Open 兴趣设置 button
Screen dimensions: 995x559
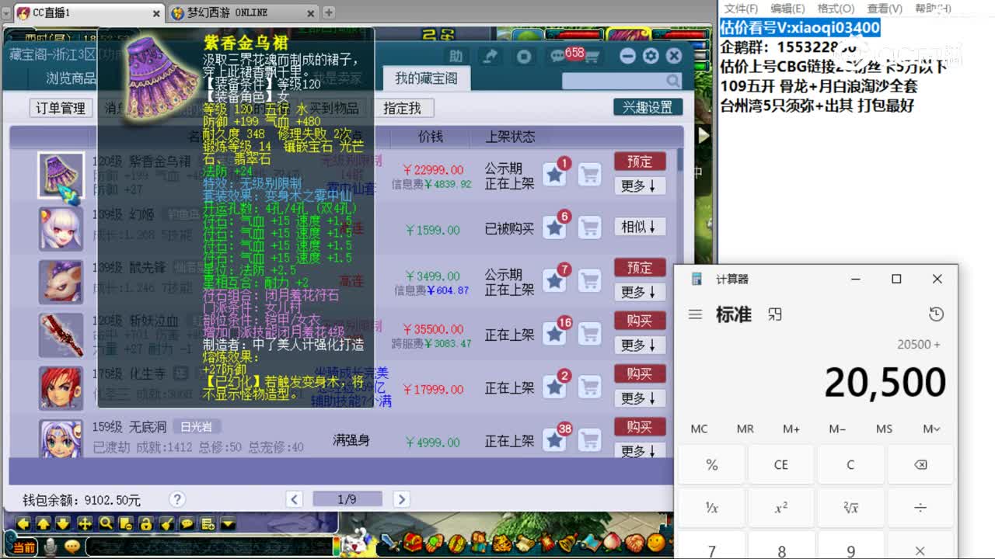tap(648, 107)
